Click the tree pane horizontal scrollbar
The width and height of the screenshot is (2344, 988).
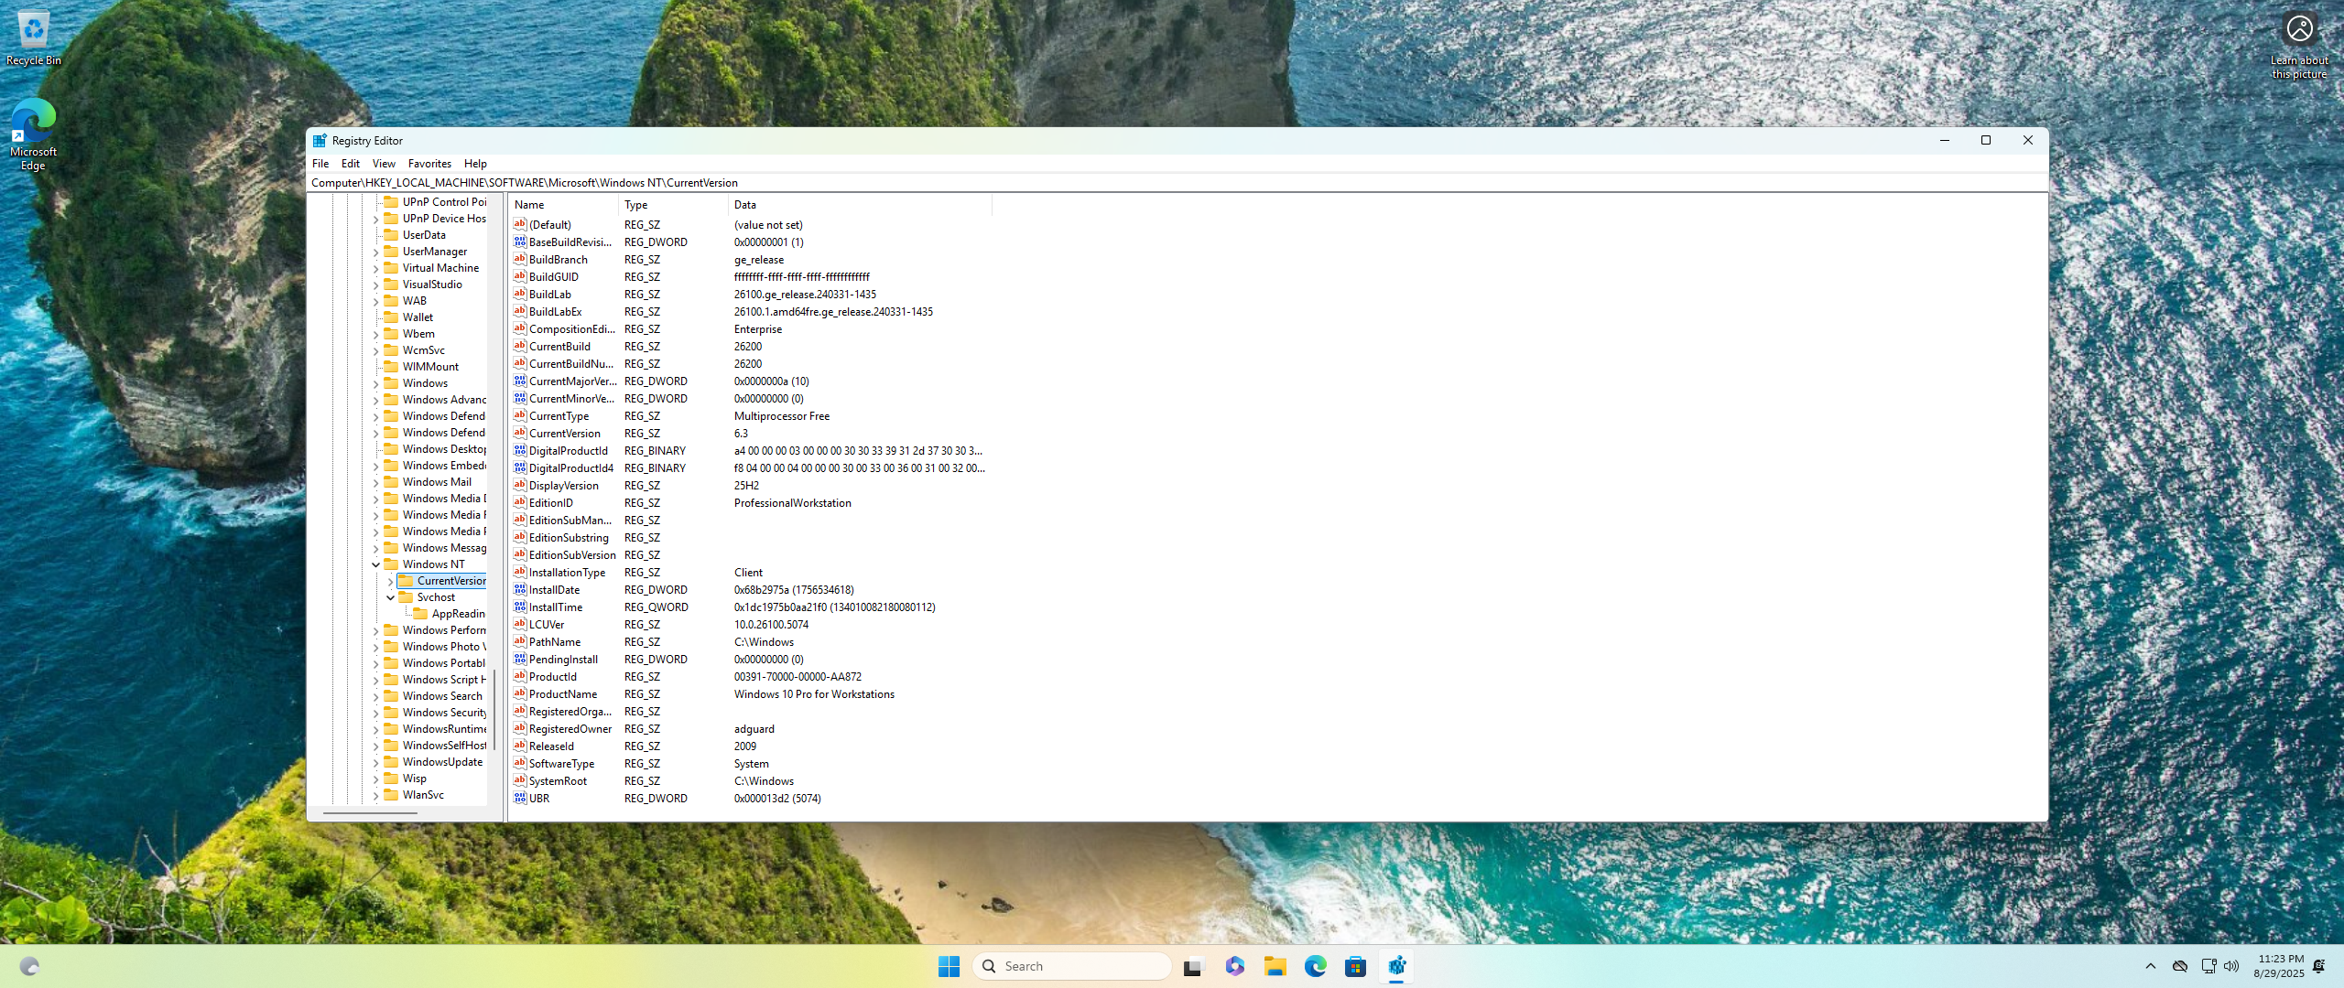(x=371, y=812)
